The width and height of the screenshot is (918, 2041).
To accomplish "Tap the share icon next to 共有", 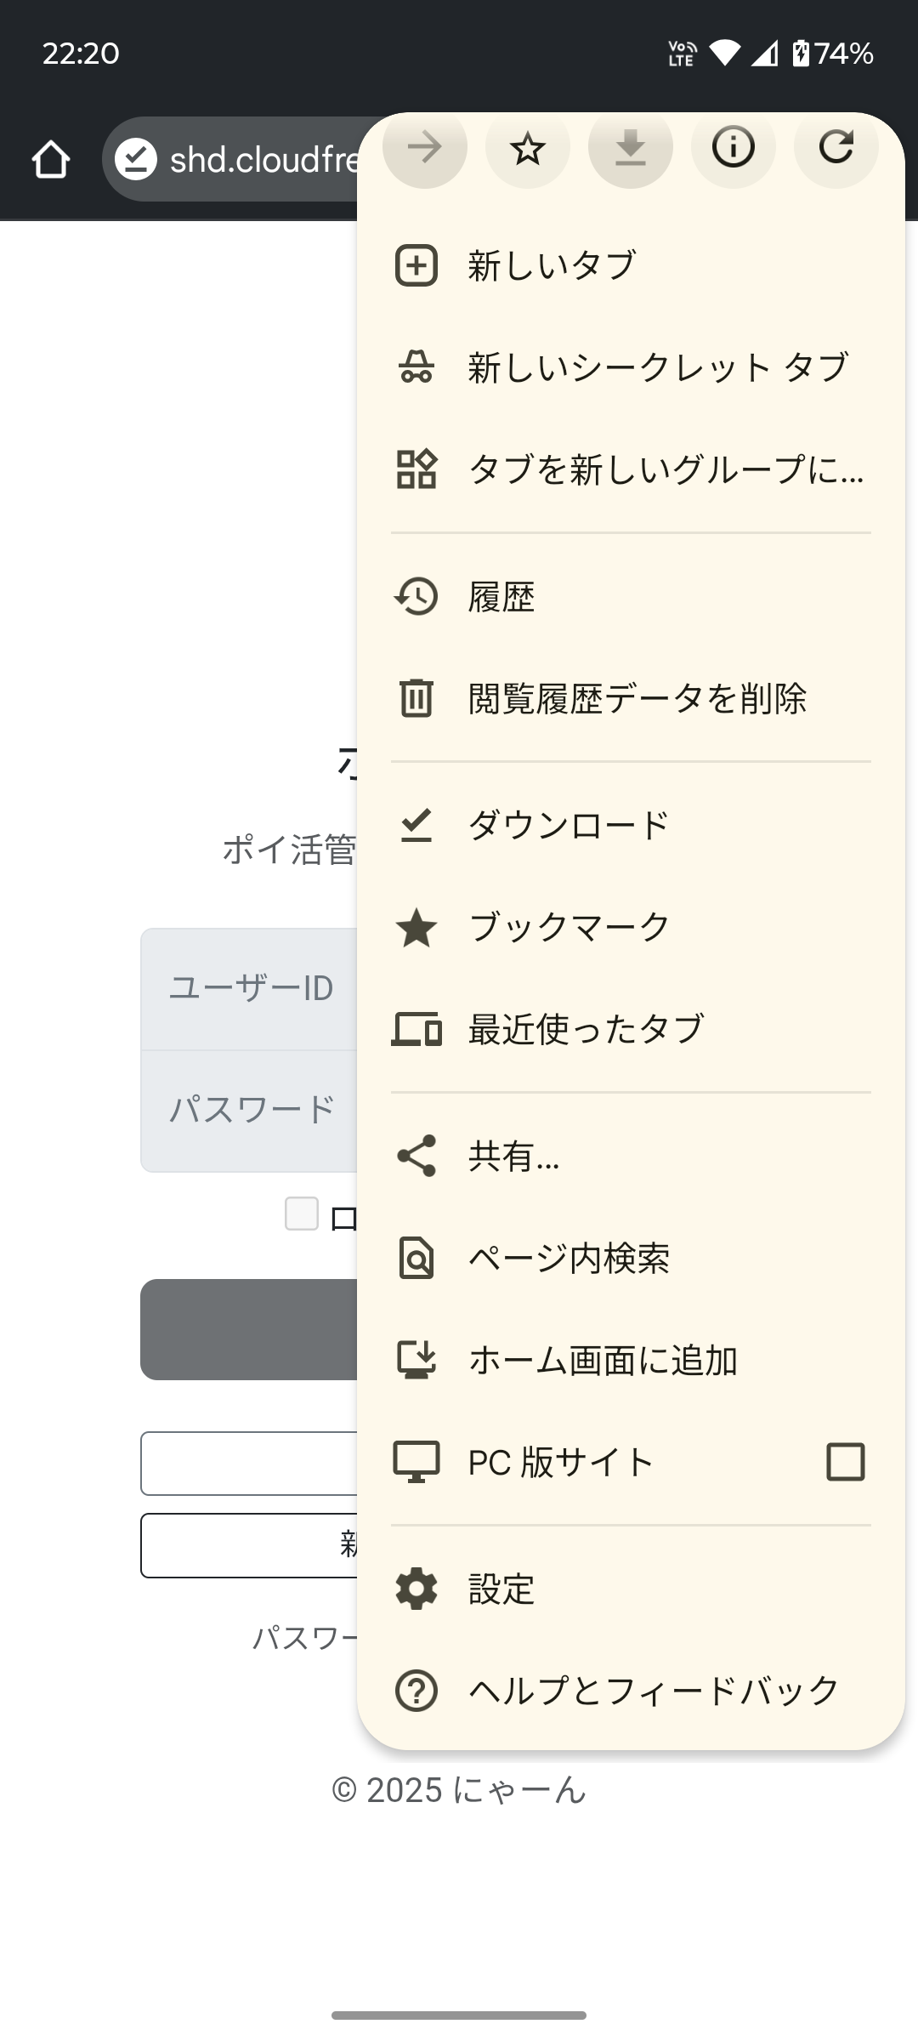I will pos(416,1155).
